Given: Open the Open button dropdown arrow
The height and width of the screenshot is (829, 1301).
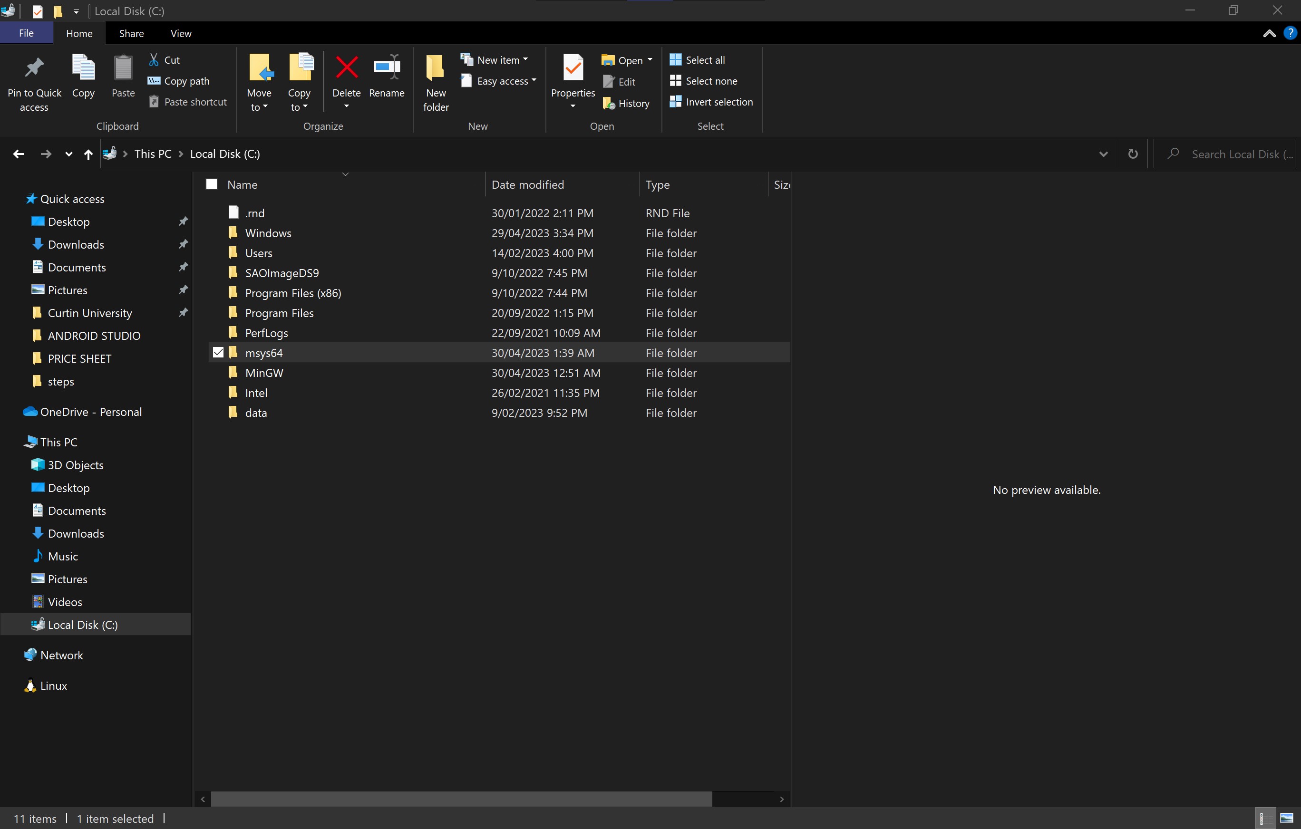Looking at the screenshot, I should pyautogui.click(x=650, y=60).
